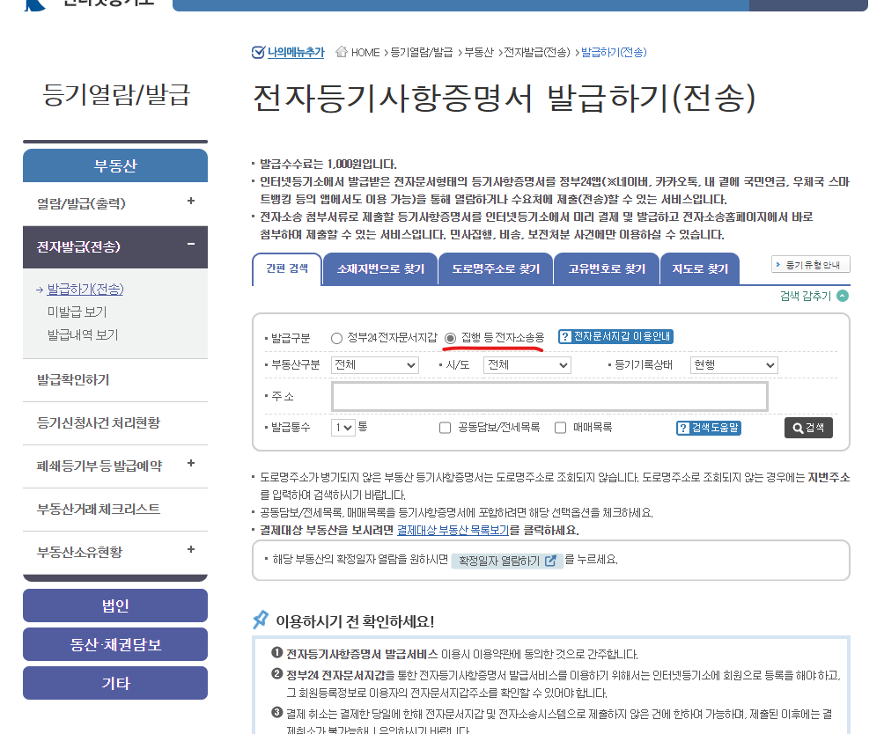Viewport: 884px width, 734px height.
Task: Open 검색도움말 help button
Action: [x=709, y=428]
